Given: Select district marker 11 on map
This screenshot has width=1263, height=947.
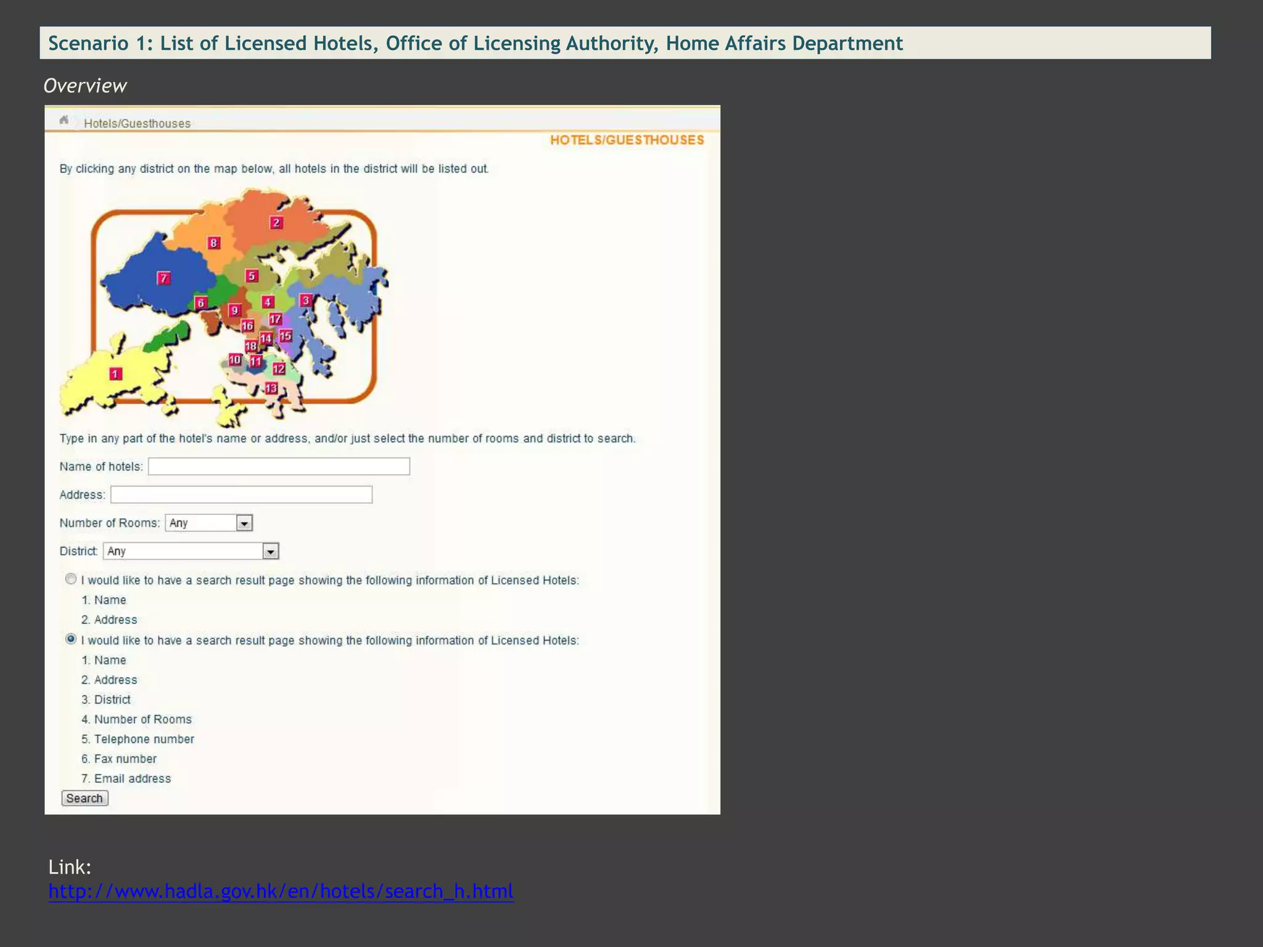Looking at the screenshot, I should 256,361.
